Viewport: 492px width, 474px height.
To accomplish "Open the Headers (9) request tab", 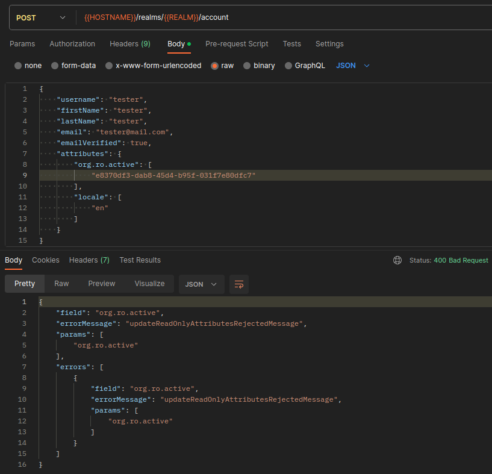I will click(x=129, y=43).
